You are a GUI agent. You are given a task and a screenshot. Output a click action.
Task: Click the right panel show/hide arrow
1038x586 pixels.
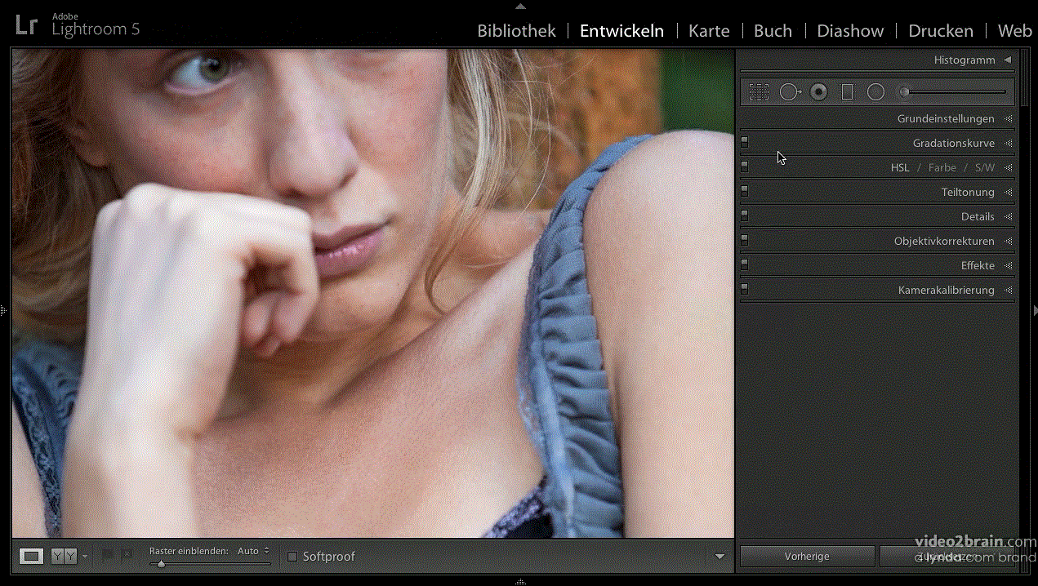tap(1035, 310)
